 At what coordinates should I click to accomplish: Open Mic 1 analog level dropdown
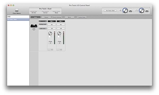pos(52,24)
